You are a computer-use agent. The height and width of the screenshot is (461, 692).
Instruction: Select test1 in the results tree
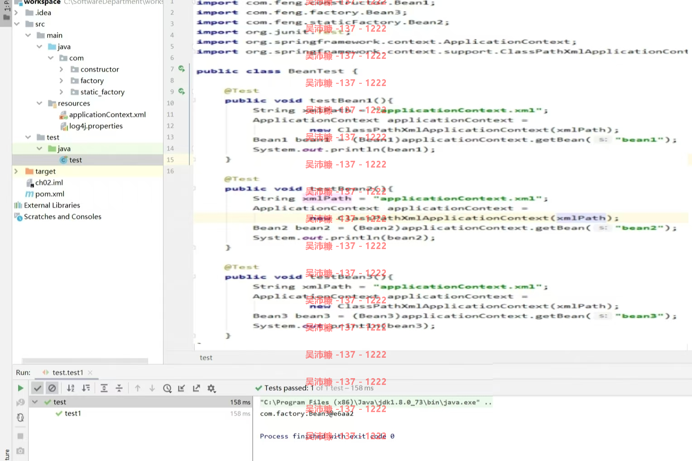72,413
